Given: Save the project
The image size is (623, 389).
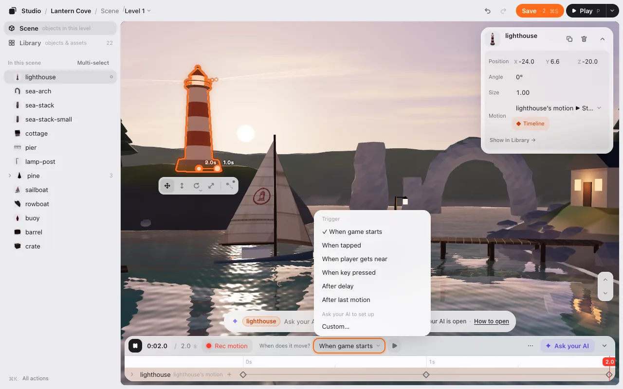Looking at the screenshot, I should 540,11.
